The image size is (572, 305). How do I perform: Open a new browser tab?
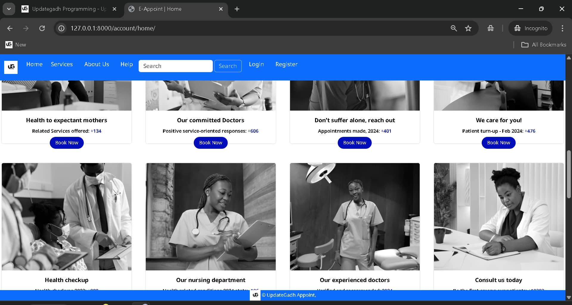(x=237, y=9)
